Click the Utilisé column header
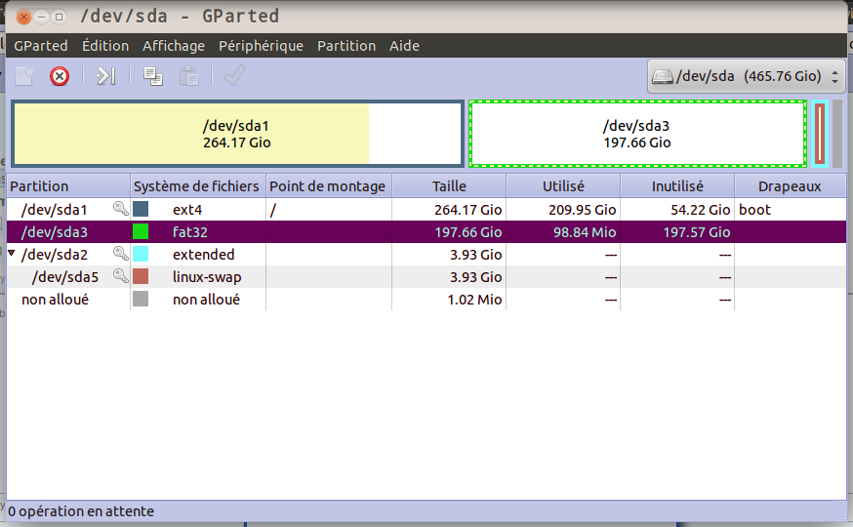Screen dimensions: 853x527 [563, 186]
